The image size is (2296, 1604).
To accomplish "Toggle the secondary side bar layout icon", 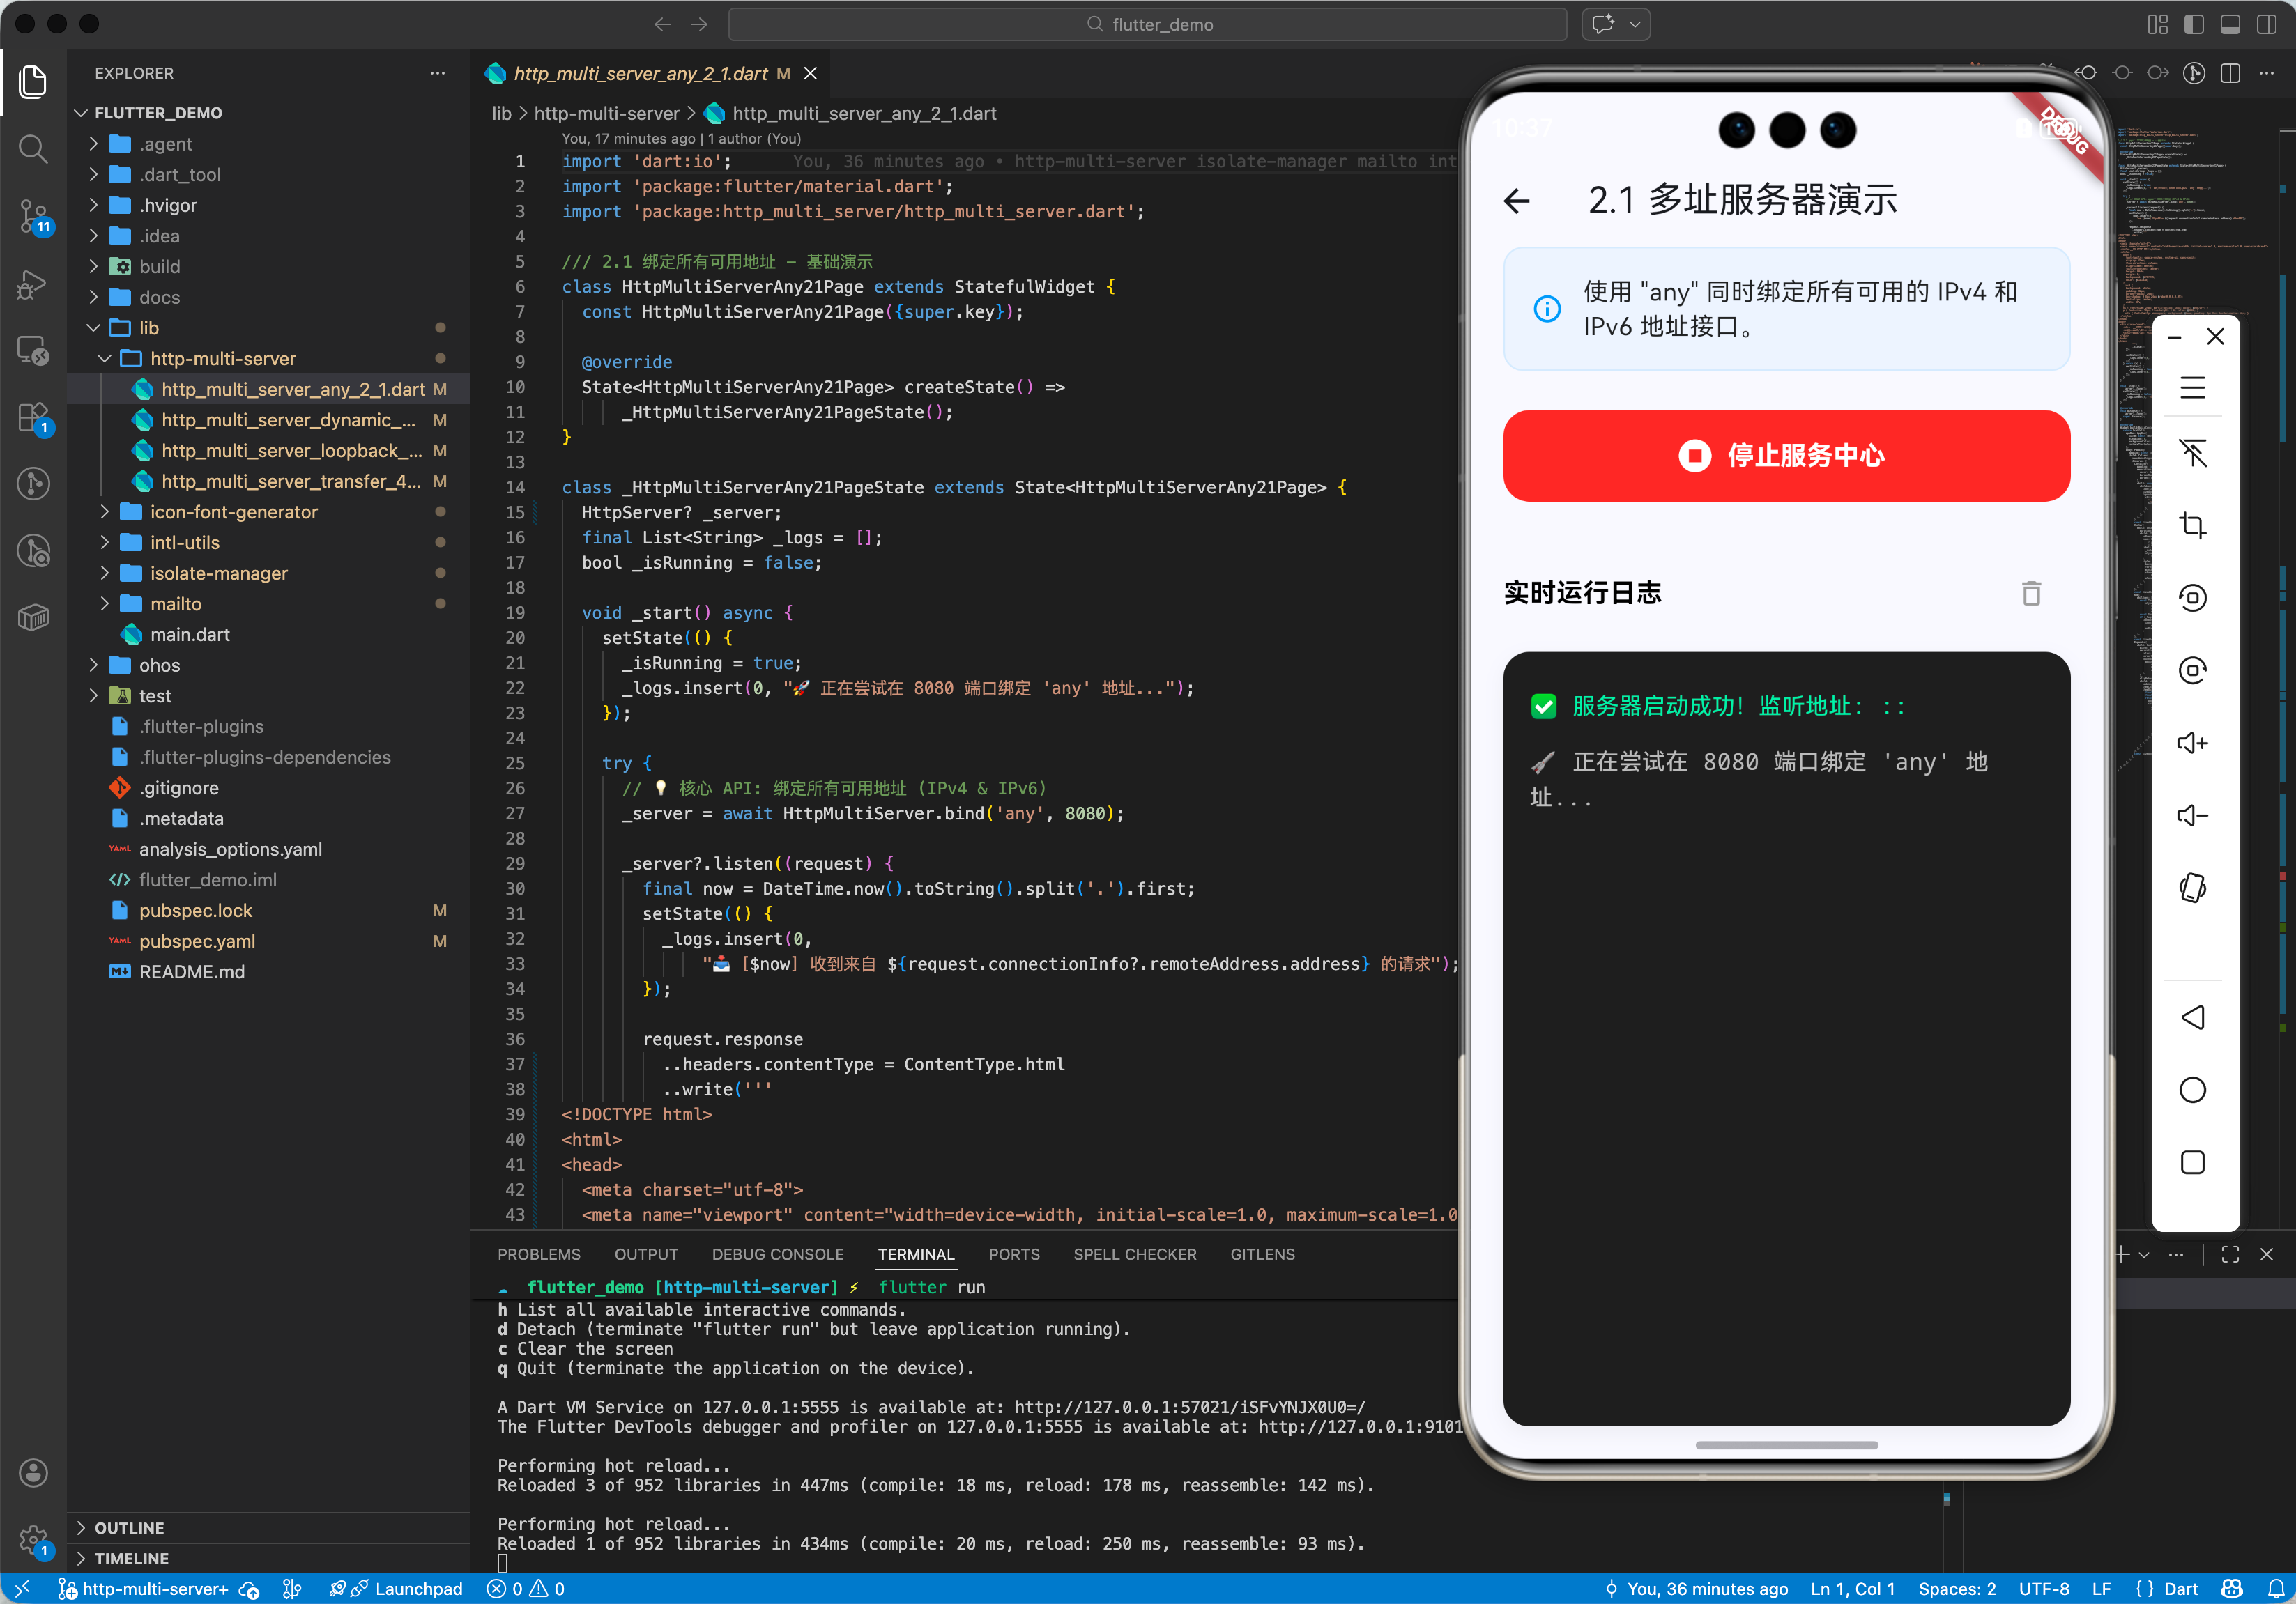I will 2266,24.
